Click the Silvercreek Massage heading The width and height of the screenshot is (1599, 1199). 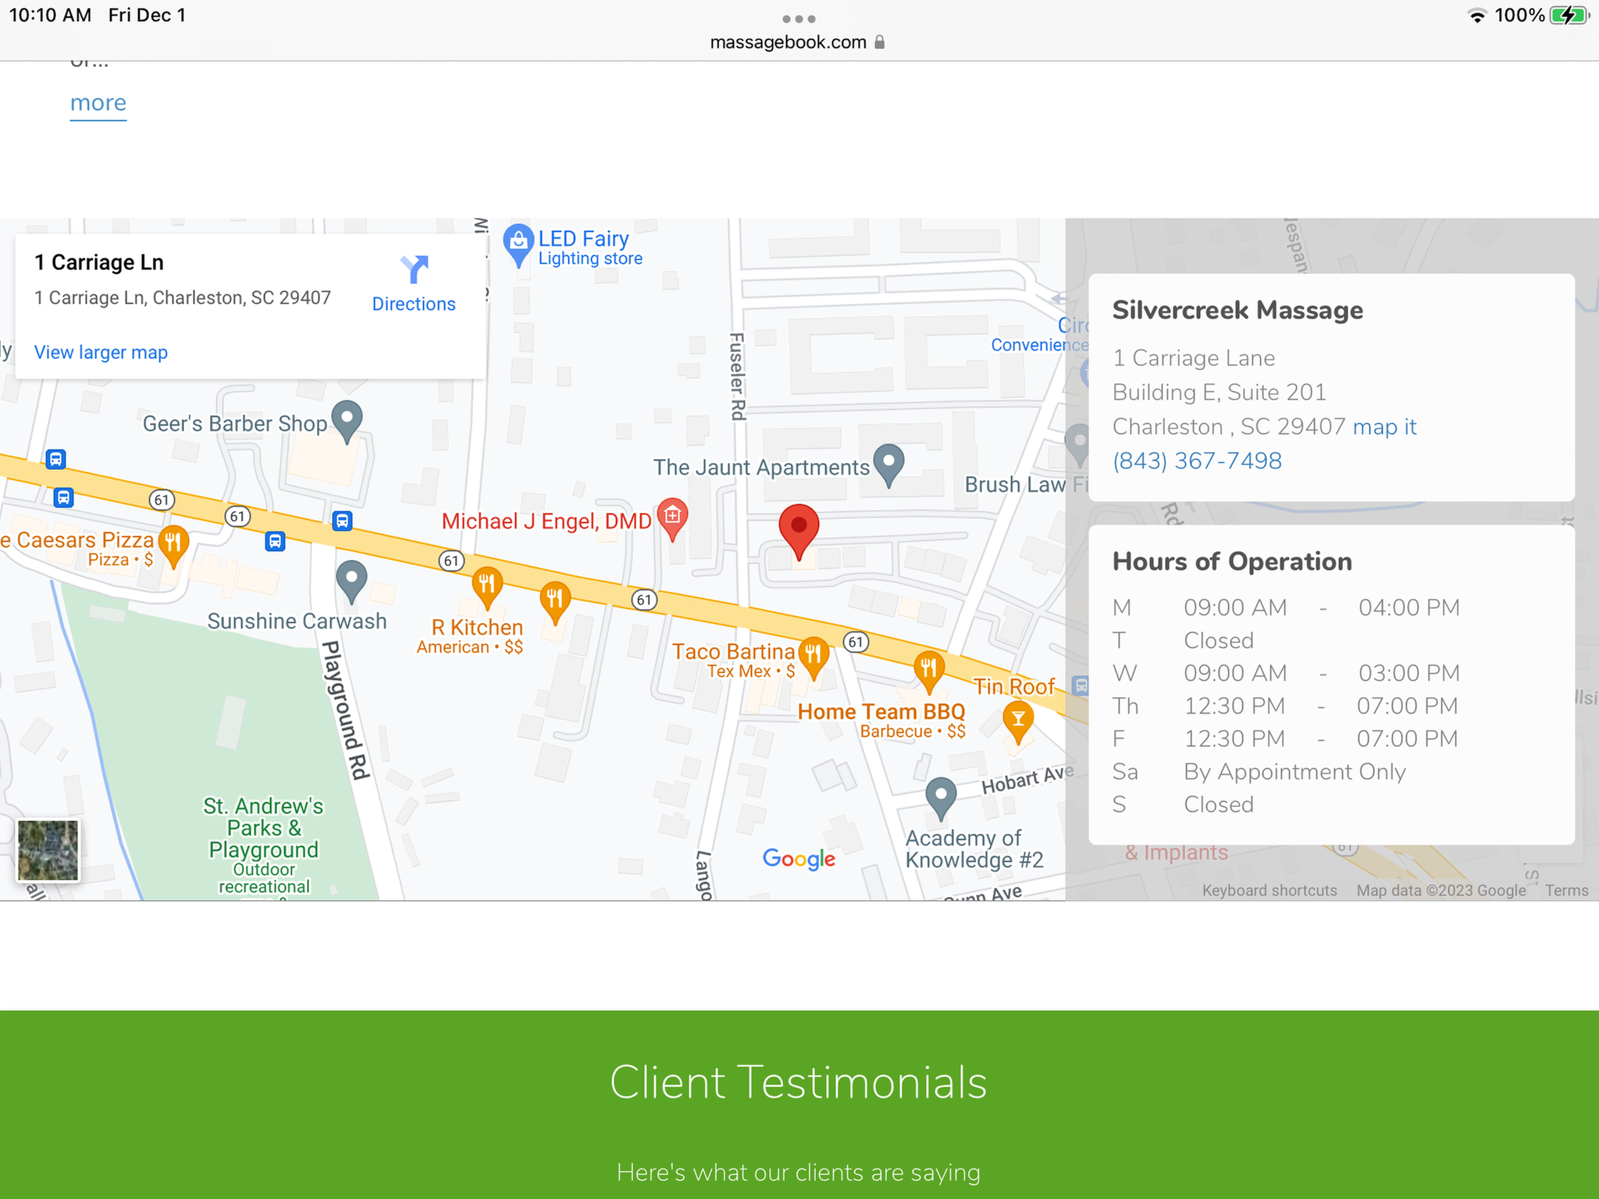click(1238, 310)
